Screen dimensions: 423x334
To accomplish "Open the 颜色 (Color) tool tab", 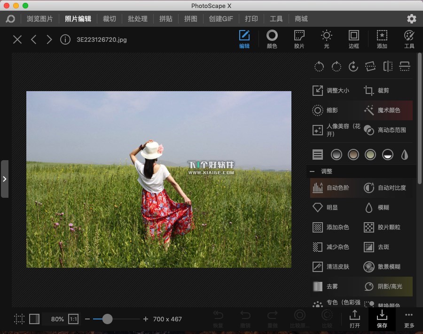I will 272,39.
